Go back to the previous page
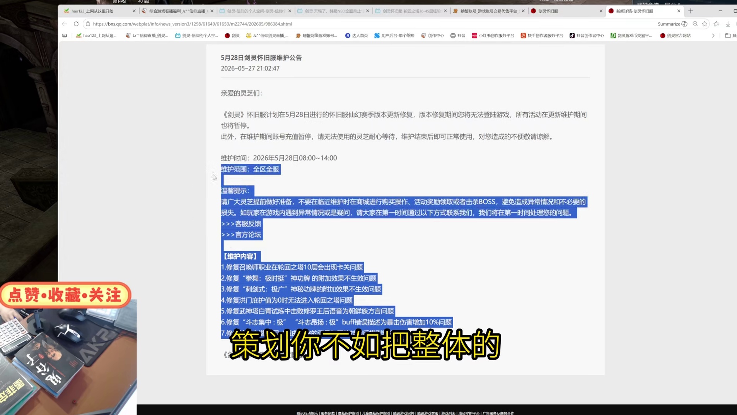 (x=65, y=24)
